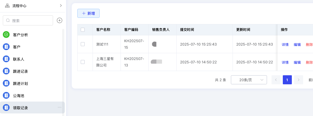
Task: Click the 搜索 input field
Action: tap(28, 20)
